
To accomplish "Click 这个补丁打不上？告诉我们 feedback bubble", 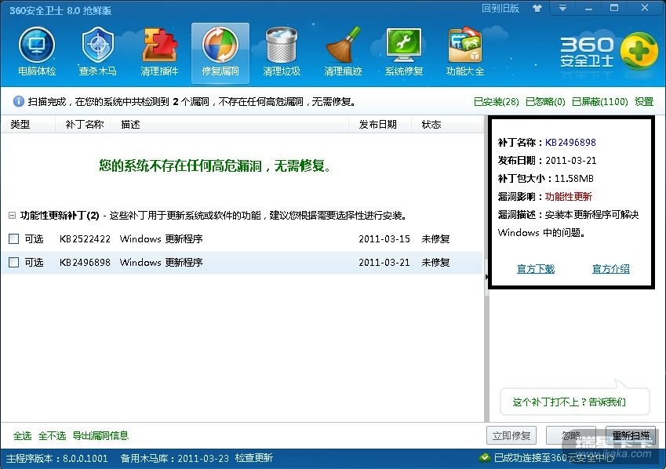I will coord(575,402).
